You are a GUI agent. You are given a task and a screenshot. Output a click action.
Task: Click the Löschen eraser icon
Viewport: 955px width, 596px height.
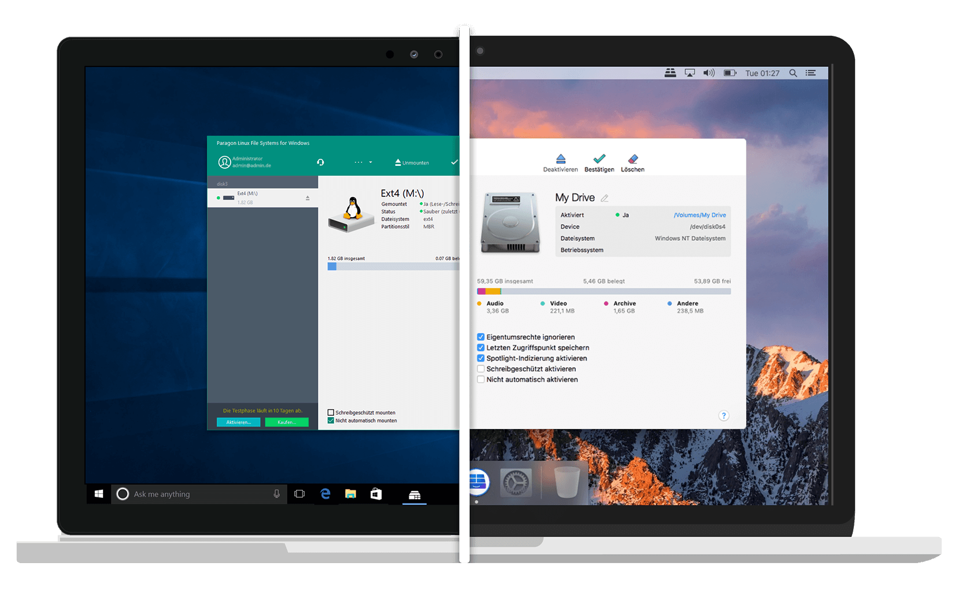pyautogui.click(x=633, y=159)
